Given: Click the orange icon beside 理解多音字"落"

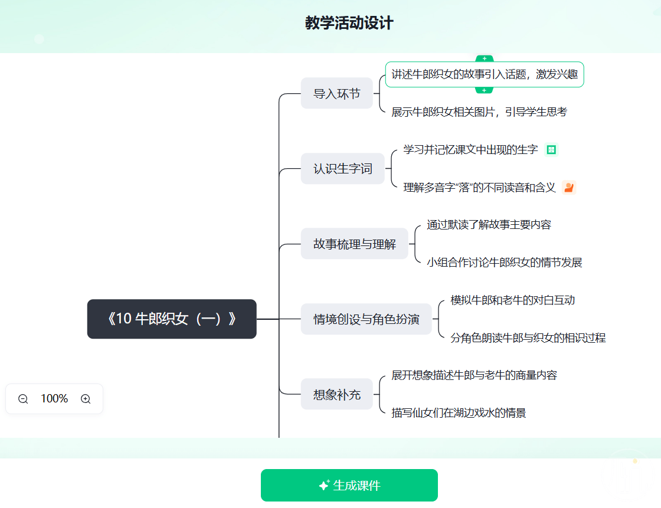Looking at the screenshot, I should coord(569,187).
